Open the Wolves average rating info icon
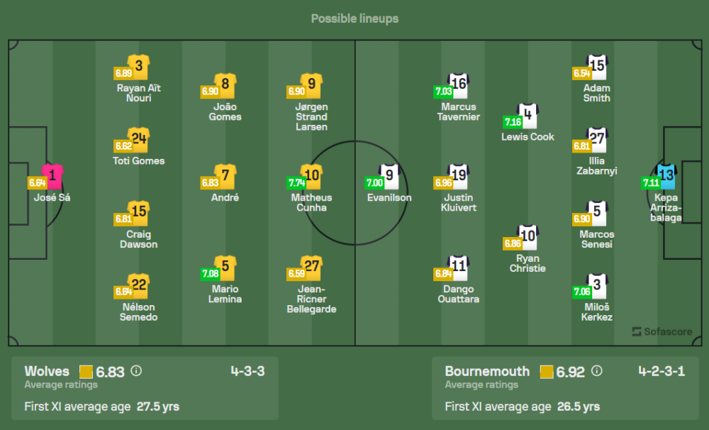709x430 pixels. [136, 370]
